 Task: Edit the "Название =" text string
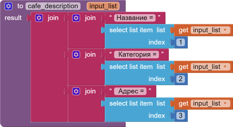click(x=135, y=18)
